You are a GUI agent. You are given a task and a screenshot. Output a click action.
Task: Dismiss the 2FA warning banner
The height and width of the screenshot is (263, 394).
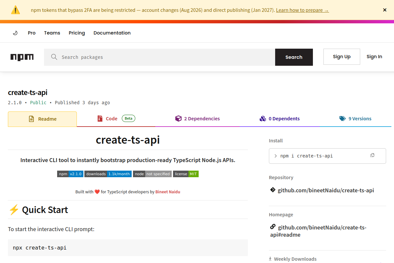click(385, 10)
